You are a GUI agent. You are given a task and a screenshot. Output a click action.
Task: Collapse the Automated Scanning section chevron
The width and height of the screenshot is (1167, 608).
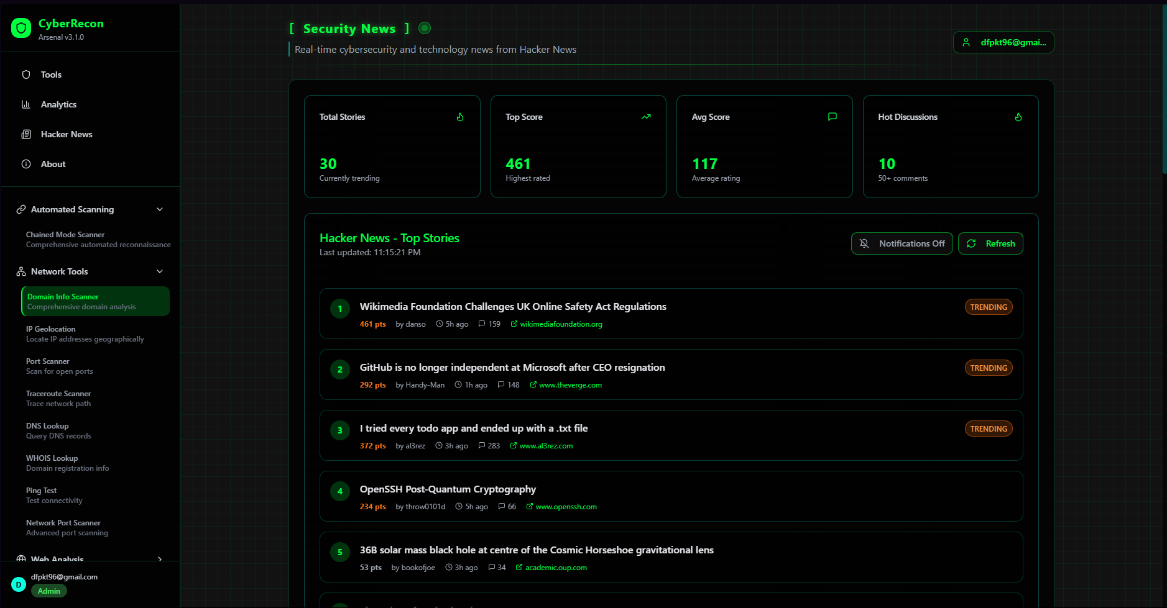160,209
